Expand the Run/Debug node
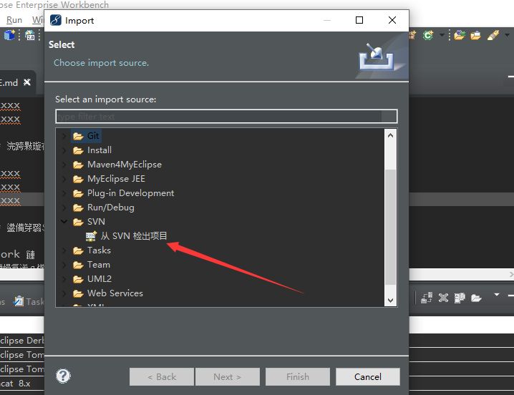514x395 pixels. [x=64, y=208]
